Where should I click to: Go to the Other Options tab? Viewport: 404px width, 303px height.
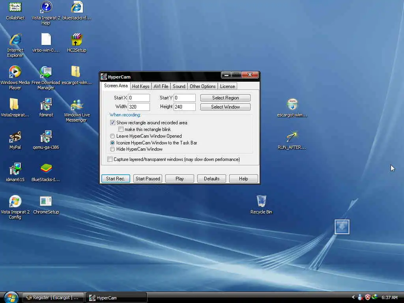[x=202, y=86]
